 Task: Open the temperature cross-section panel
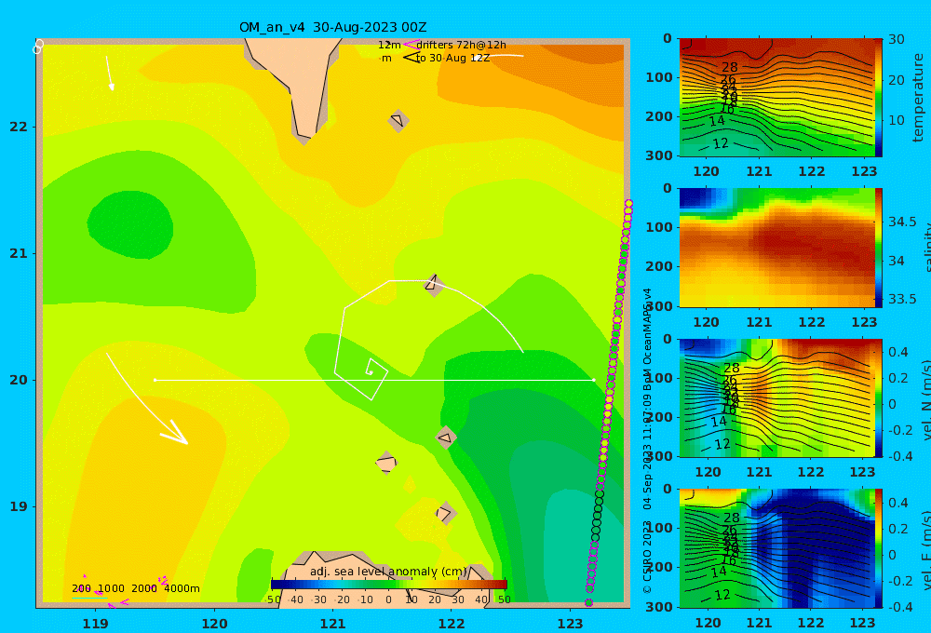[x=776, y=98]
